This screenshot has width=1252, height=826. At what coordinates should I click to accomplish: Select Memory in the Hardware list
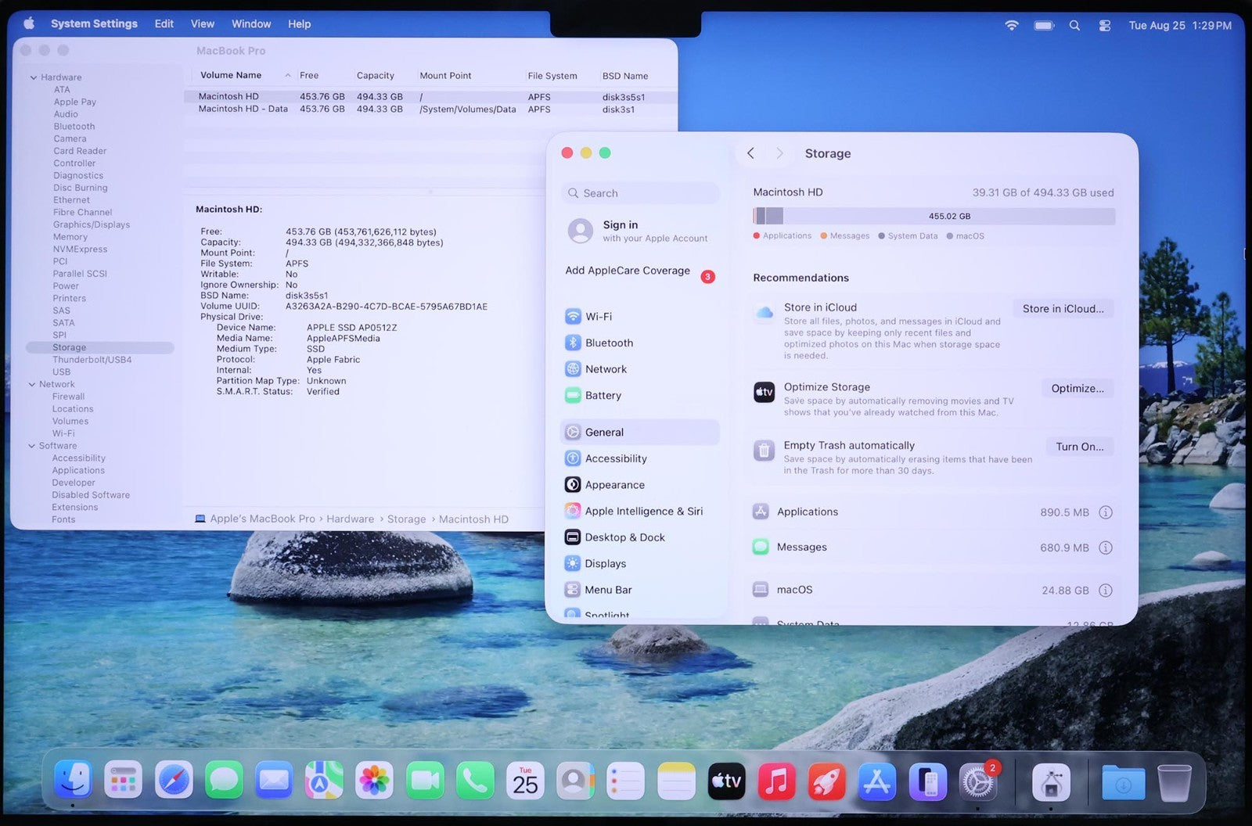(x=70, y=237)
